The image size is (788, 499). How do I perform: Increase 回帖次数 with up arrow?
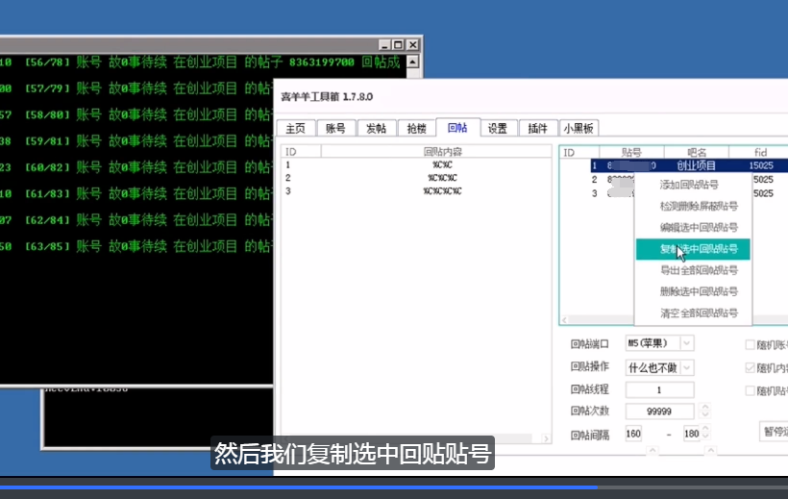[x=704, y=408]
